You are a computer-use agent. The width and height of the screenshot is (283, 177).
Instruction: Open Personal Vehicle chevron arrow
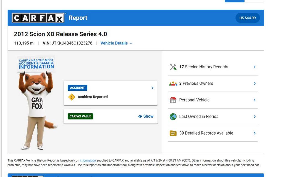(255, 100)
